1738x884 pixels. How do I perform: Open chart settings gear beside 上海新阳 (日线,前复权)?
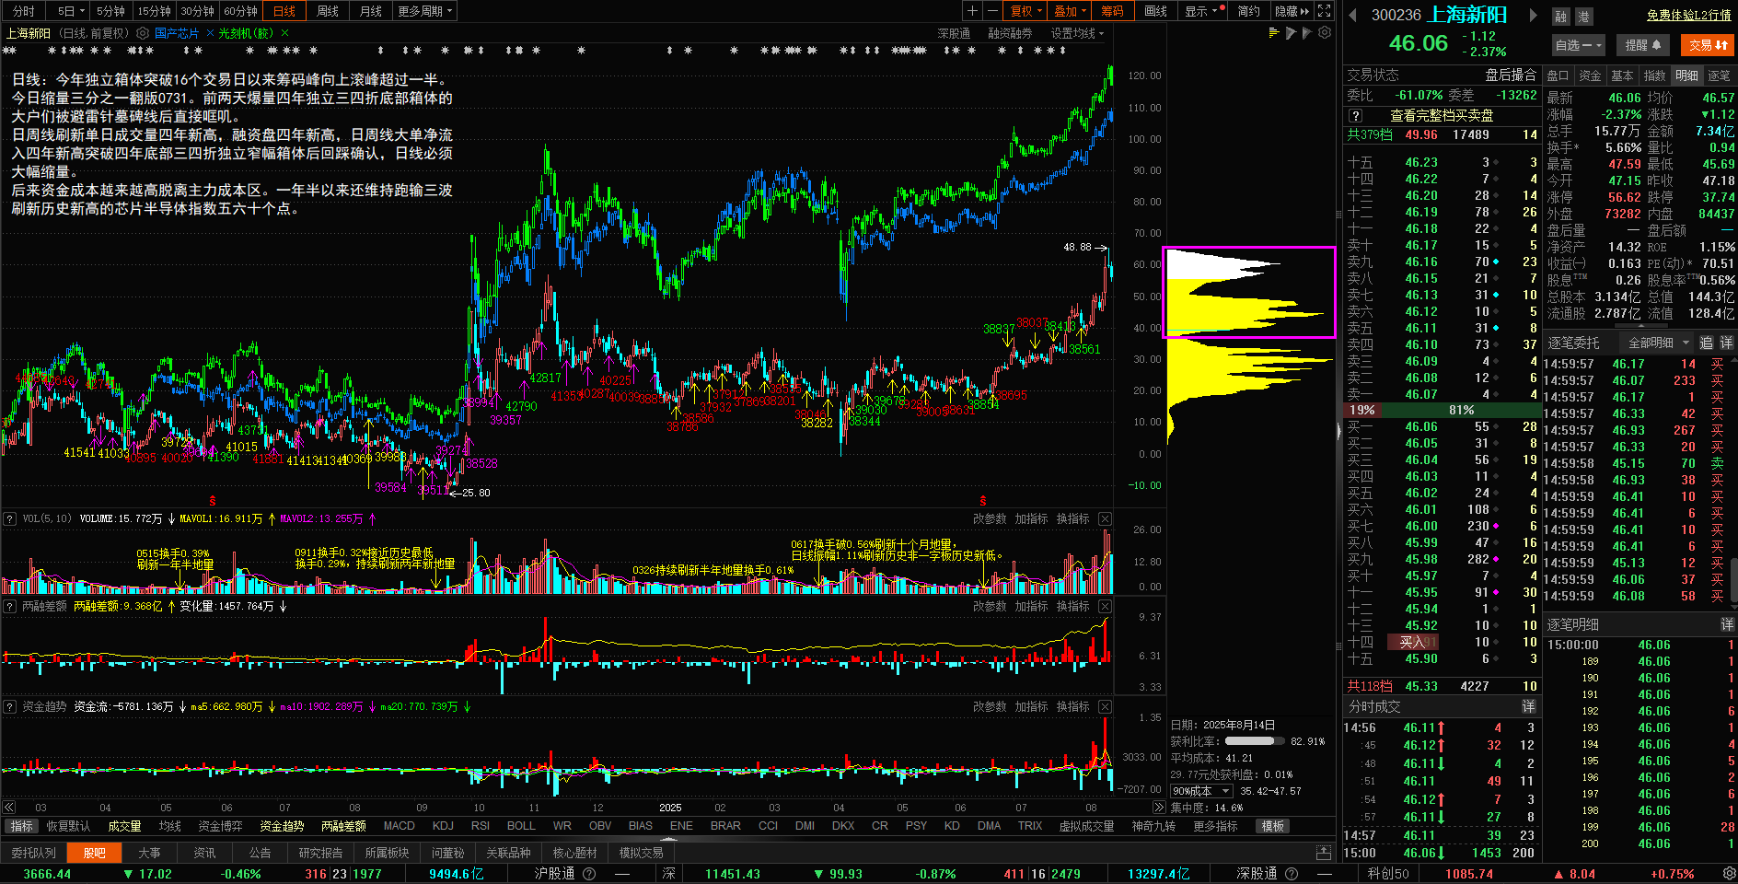(x=142, y=33)
